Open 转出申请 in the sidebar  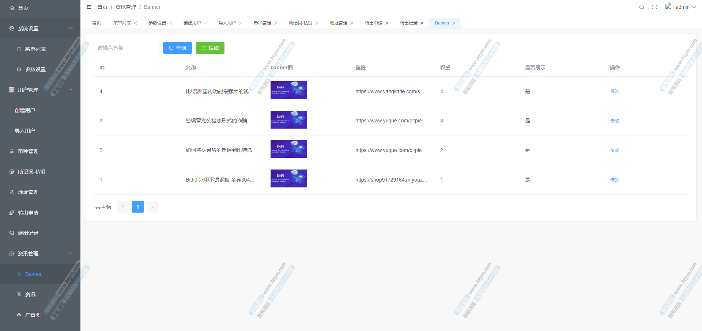pos(28,213)
